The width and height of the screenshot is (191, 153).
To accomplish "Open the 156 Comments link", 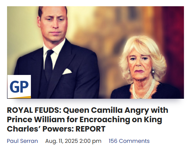I will point(129,141).
